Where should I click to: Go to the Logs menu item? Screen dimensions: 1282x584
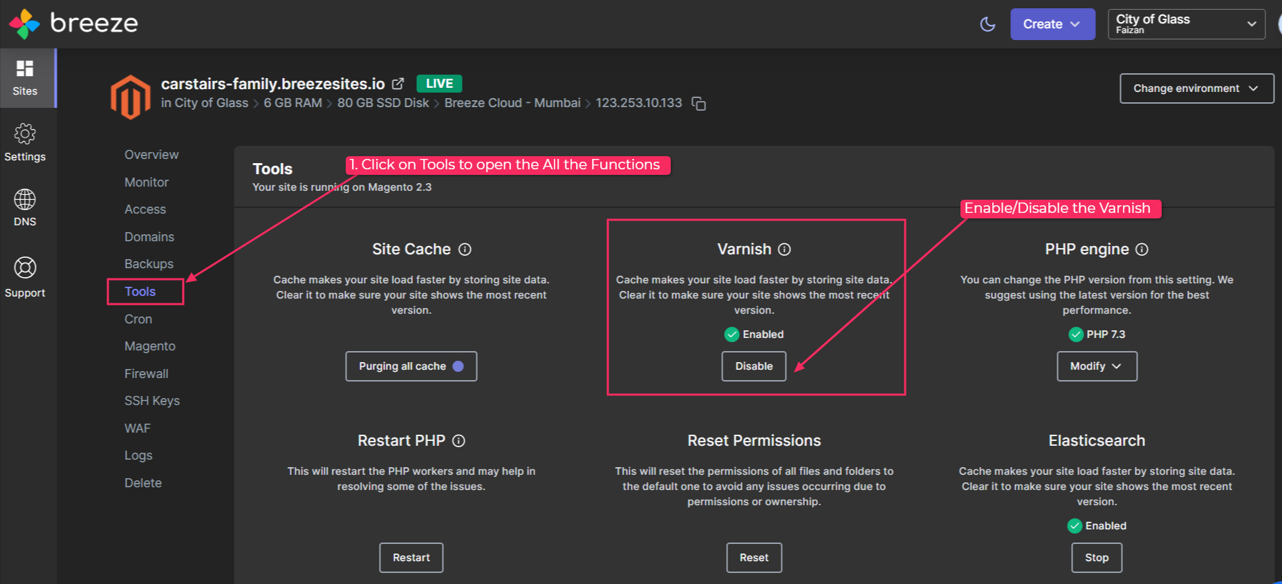point(138,455)
